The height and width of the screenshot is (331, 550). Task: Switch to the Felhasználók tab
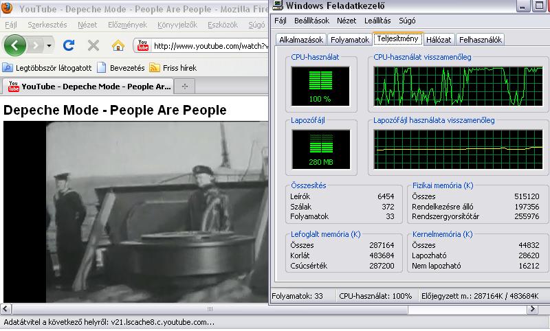[480, 40]
